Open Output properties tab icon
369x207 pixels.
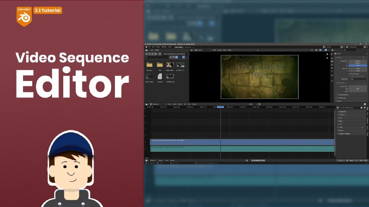(332, 62)
